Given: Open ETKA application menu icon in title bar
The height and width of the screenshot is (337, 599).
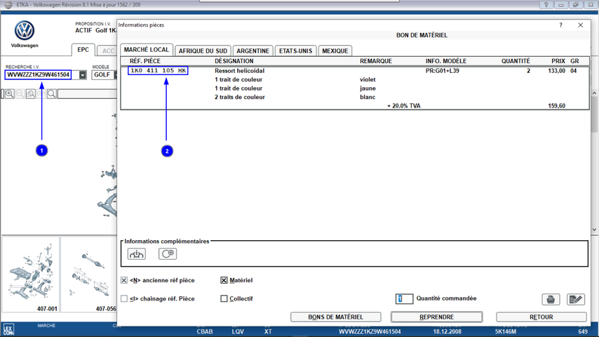Looking at the screenshot, I should (x=8, y=5).
